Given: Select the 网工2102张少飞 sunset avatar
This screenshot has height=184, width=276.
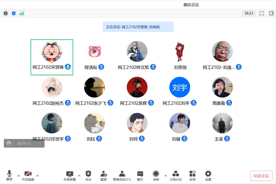Looking at the screenshot, I should click(x=94, y=87).
